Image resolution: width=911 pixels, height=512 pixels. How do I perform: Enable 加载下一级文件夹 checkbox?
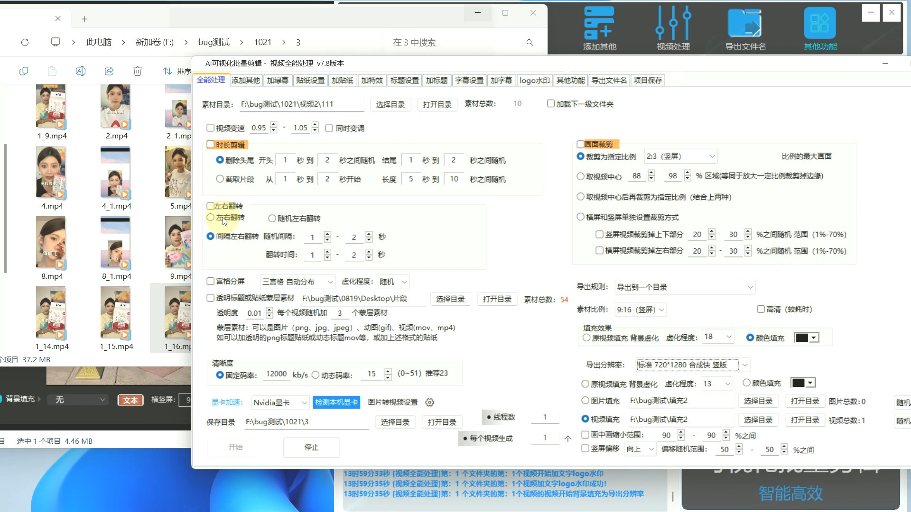551,104
